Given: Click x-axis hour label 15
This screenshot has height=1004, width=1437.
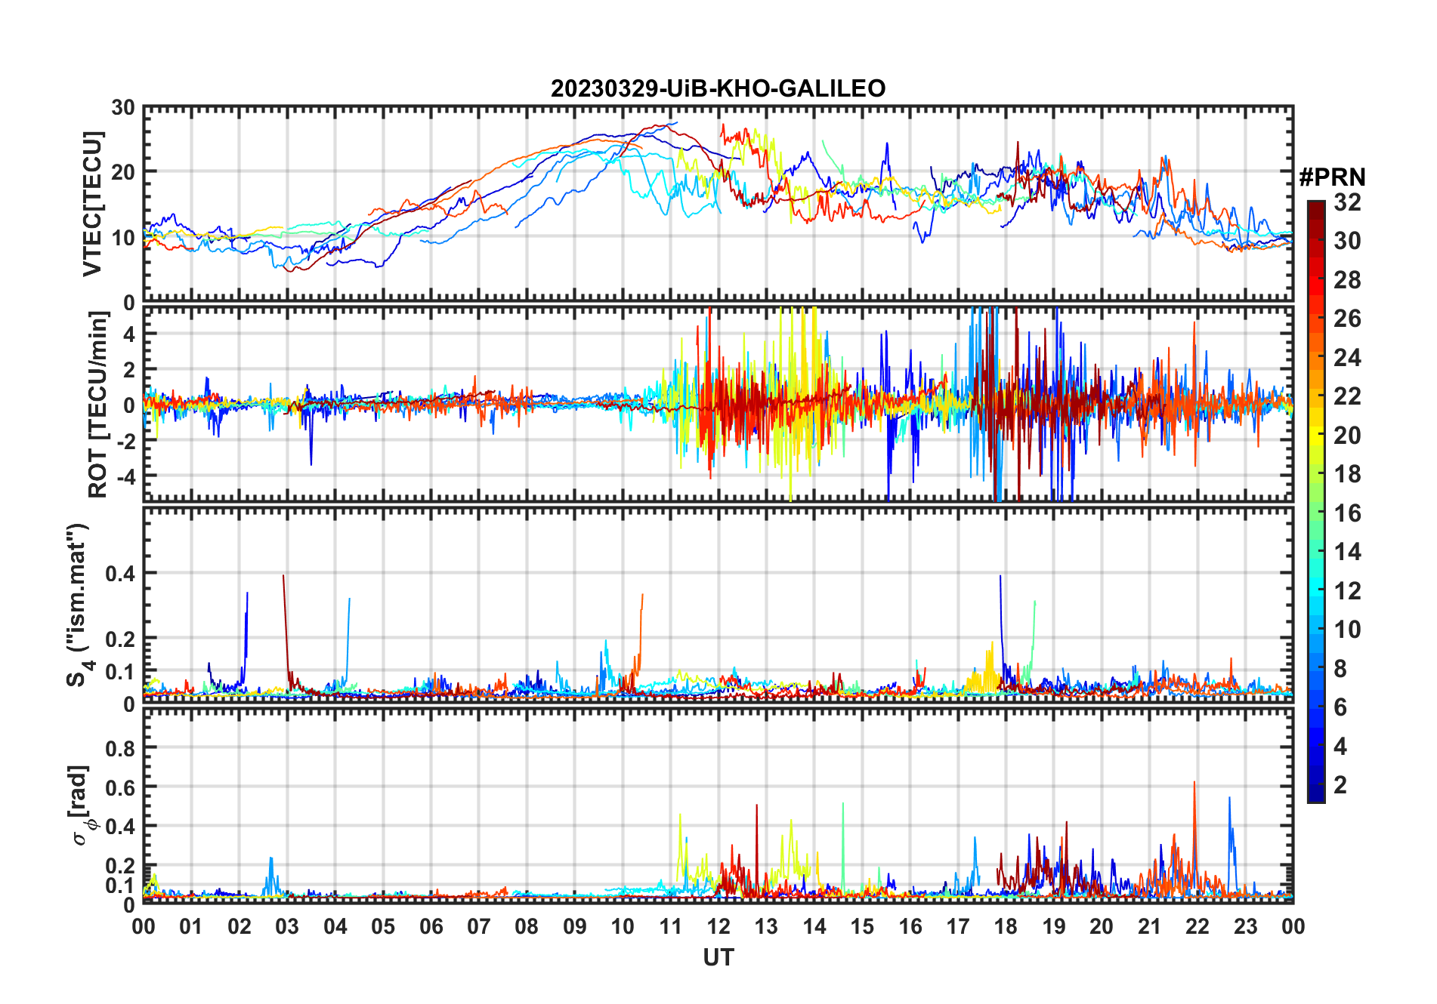Looking at the screenshot, I should [862, 927].
